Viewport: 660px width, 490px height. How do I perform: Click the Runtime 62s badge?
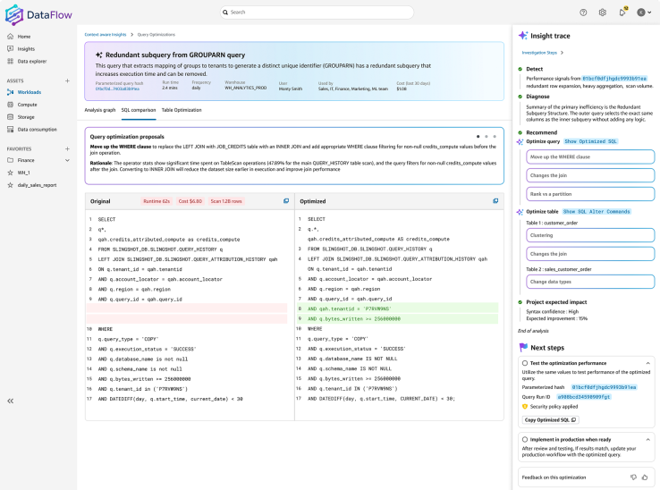157,201
